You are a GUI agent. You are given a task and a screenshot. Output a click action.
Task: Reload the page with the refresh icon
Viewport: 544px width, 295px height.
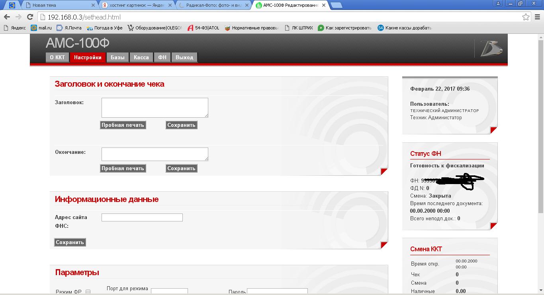[30, 17]
